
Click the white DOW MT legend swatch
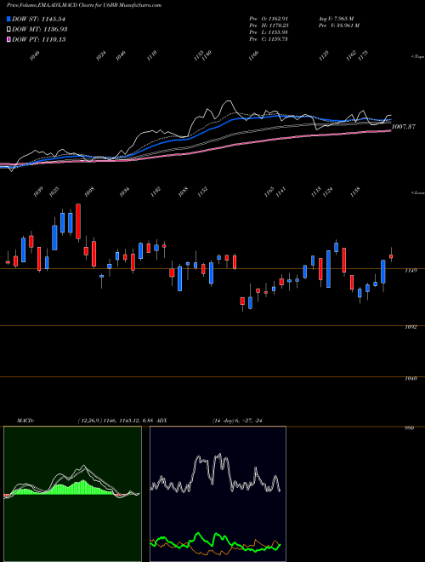pos(8,29)
